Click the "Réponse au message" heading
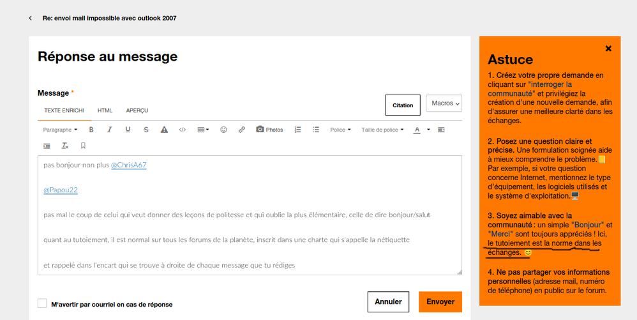Viewport: 637px width, 320px height. click(108, 56)
